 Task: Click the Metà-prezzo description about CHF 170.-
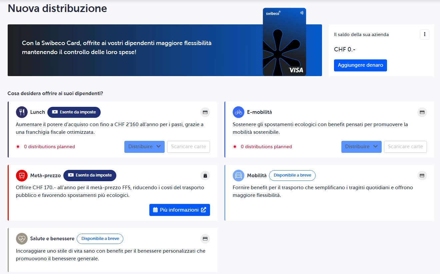pos(110,191)
